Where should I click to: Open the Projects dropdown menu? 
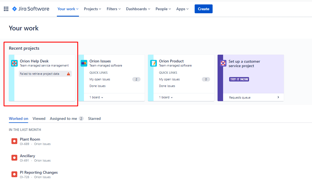(92, 9)
